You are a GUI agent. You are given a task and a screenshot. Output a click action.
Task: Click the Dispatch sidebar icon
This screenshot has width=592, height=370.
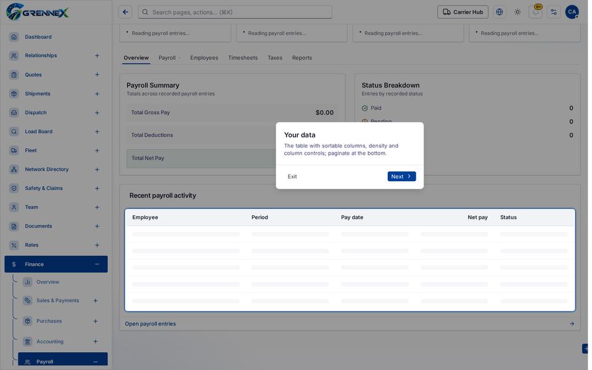pyautogui.click(x=14, y=112)
